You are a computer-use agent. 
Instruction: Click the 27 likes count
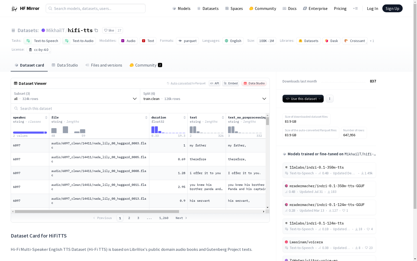tap(119, 30)
